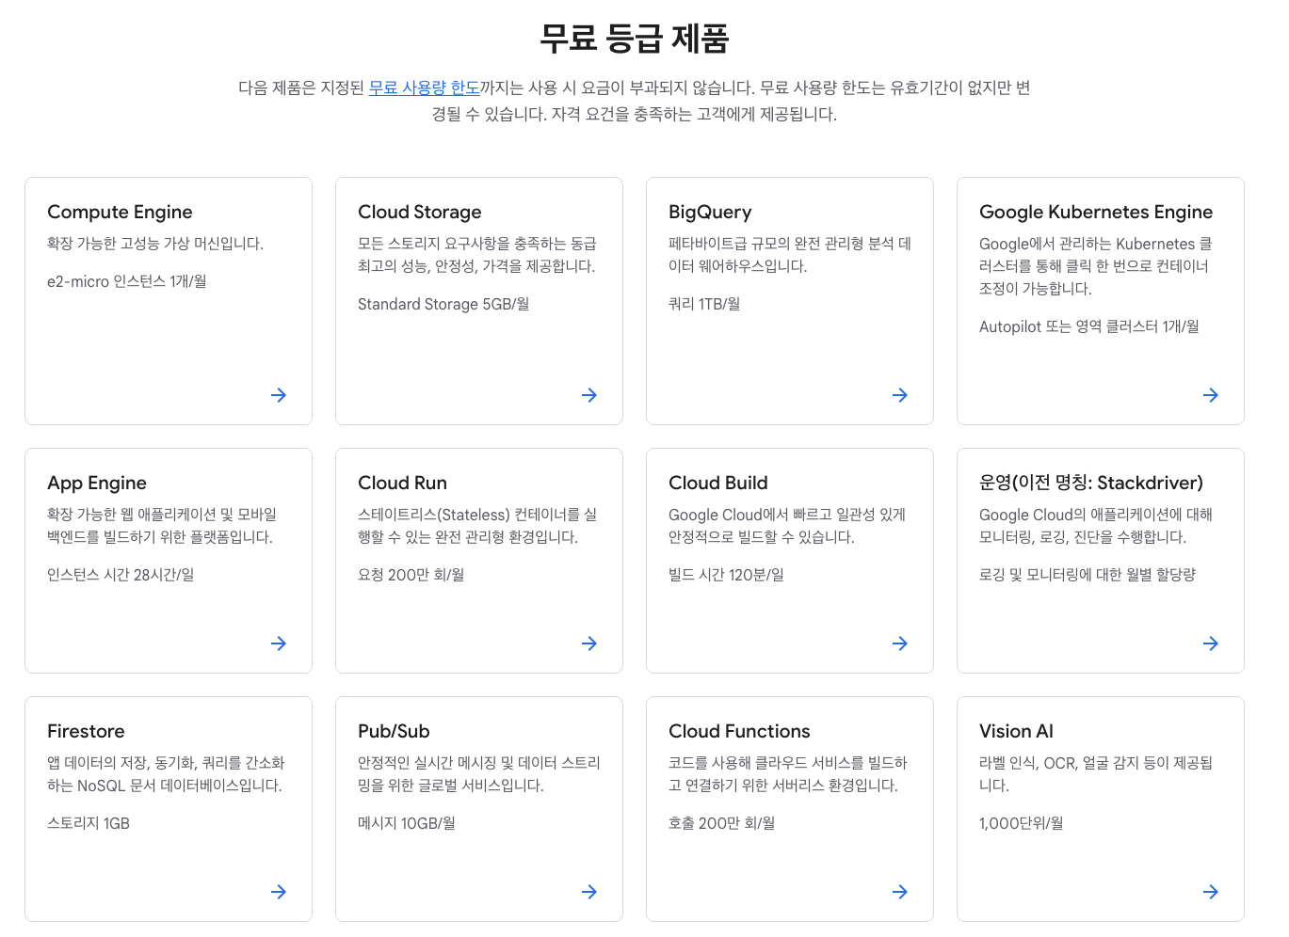Screen dimensions: 1289x937
Task: Click text 'Standard Storage 5GB/월'
Action: [443, 304]
